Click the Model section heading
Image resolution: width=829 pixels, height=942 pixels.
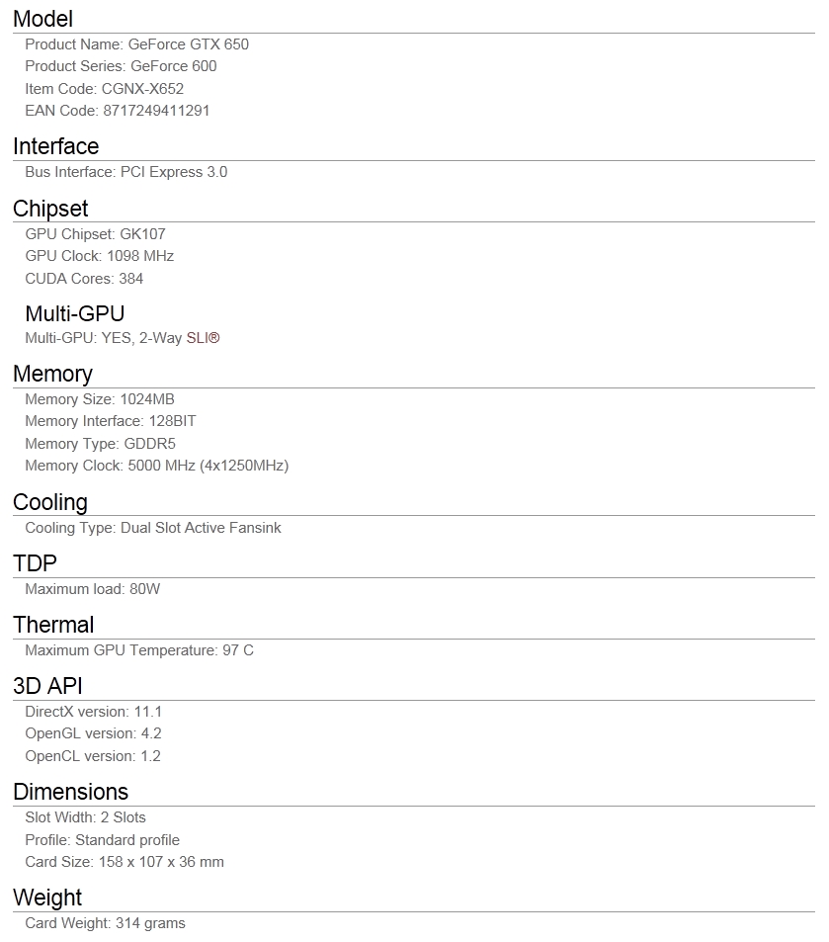pos(42,19)
